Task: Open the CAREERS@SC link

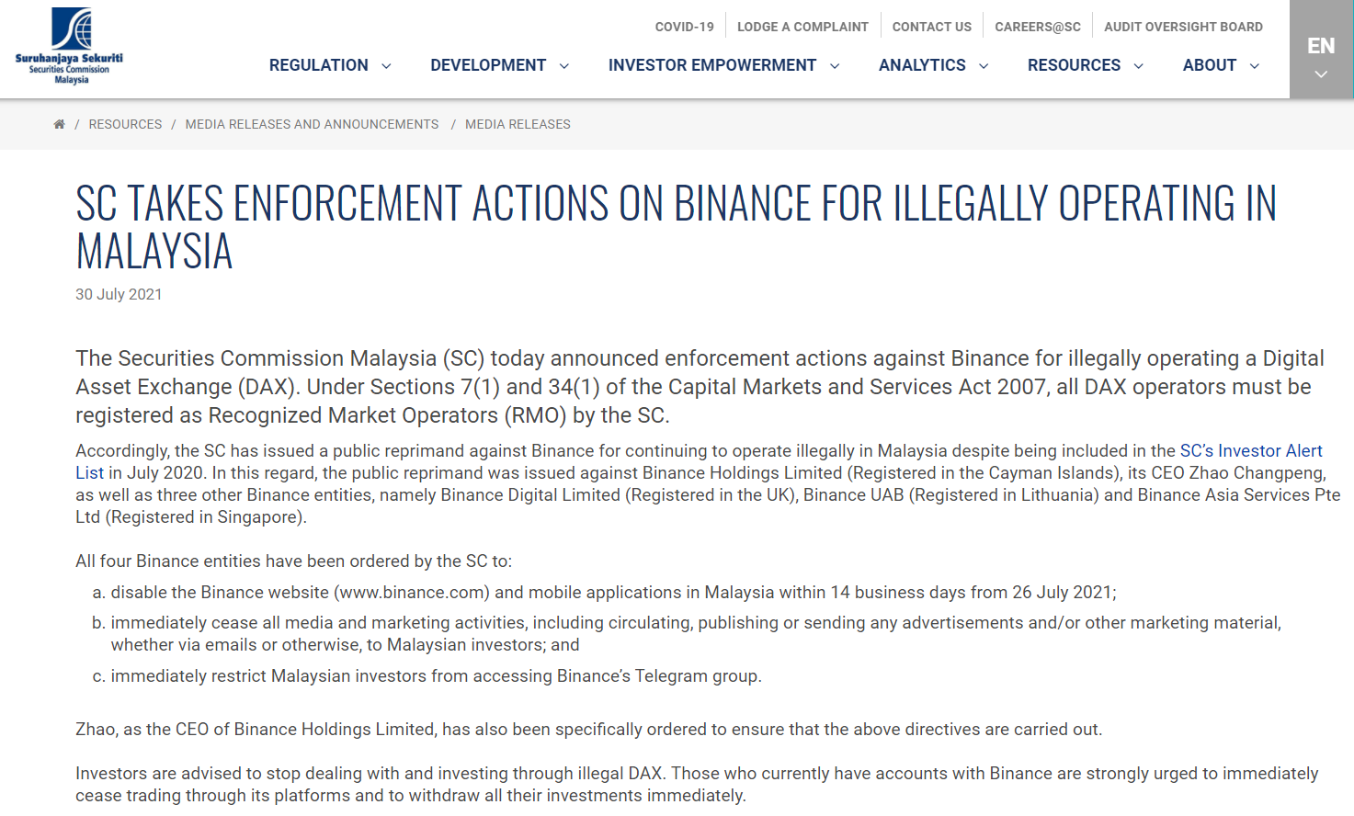Action: tap(1038, 27)
